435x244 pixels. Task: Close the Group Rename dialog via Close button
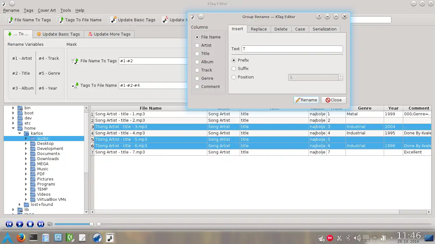pyautogui.click(x=333, y=100)
